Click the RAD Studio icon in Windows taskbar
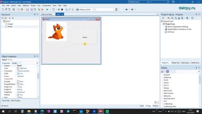 point(101,111)
